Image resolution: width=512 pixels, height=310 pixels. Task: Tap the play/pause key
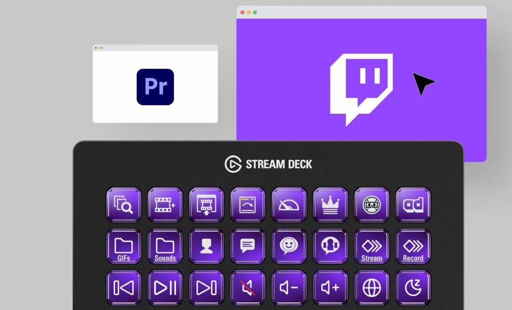point(165,288)
